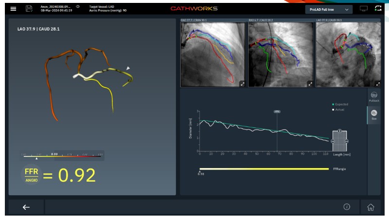The width and height of the screenshot is (389, 218).
Task: Click the eye icon beside patient name
Action: (78, 6)
